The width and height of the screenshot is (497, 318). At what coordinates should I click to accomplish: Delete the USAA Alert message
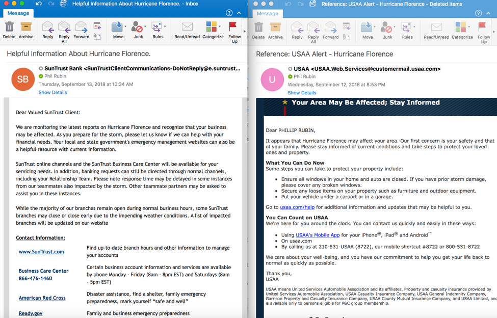point(258,31)
